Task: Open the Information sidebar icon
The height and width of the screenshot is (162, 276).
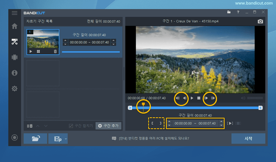Action: point(14,73)
